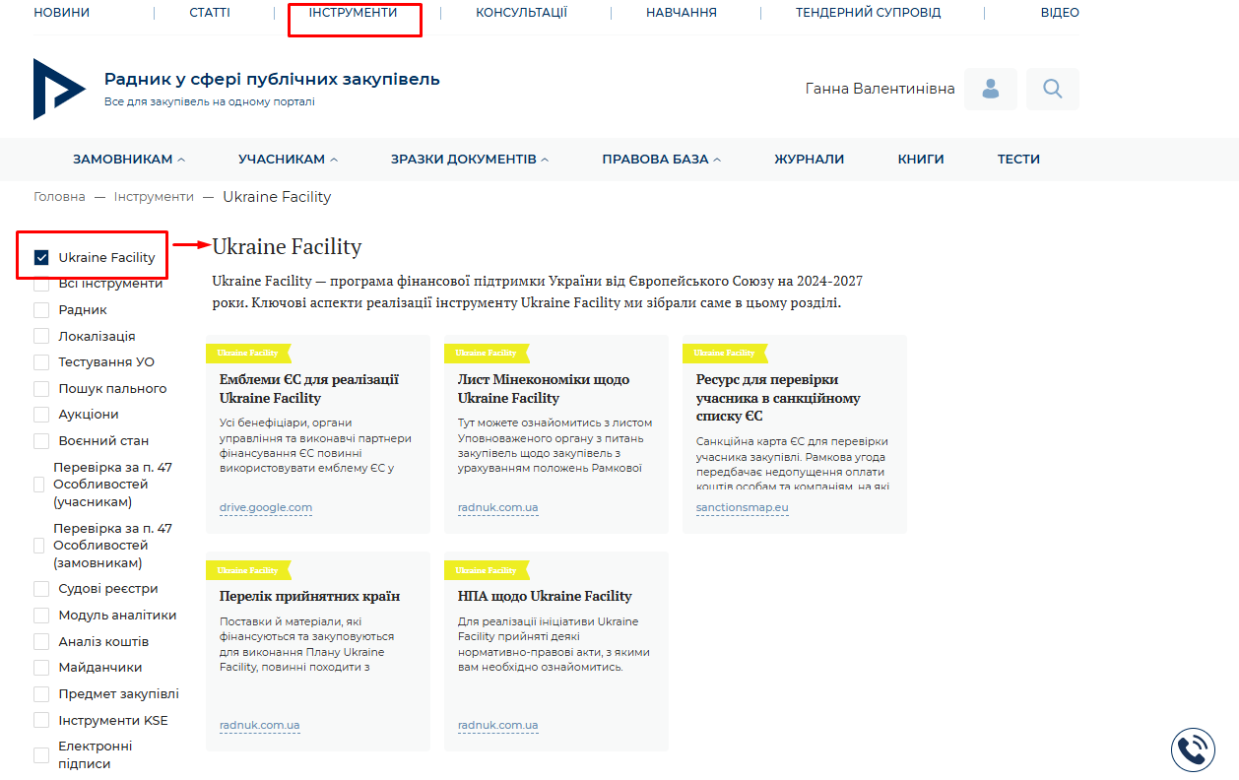1239x780 pixels.
Task: Click yellow tag on Перелік прийнятних країн card
Action: (248, 570)
